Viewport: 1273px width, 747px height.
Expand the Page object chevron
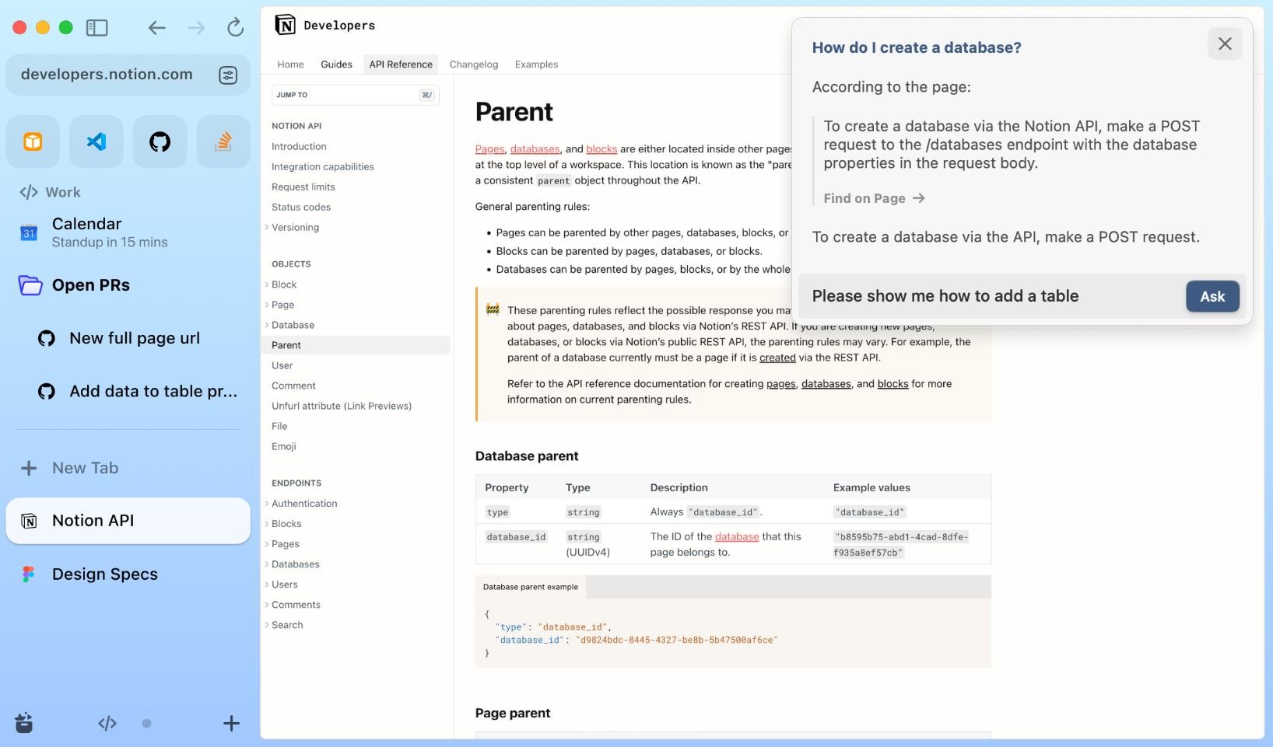[x=267, y=305]
